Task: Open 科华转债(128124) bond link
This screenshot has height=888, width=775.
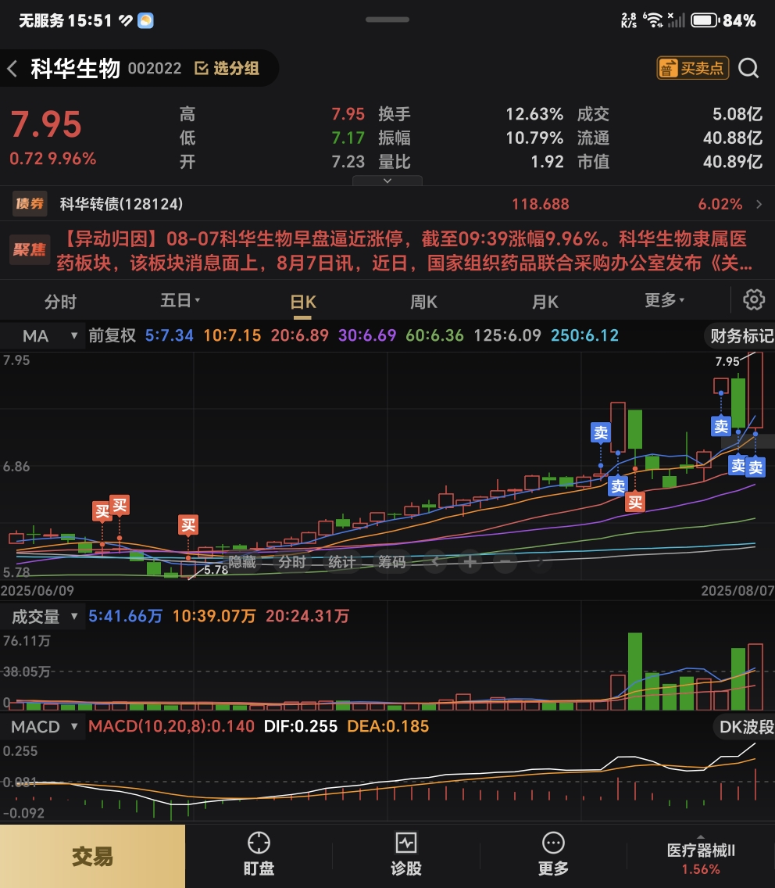Action: 121,204
